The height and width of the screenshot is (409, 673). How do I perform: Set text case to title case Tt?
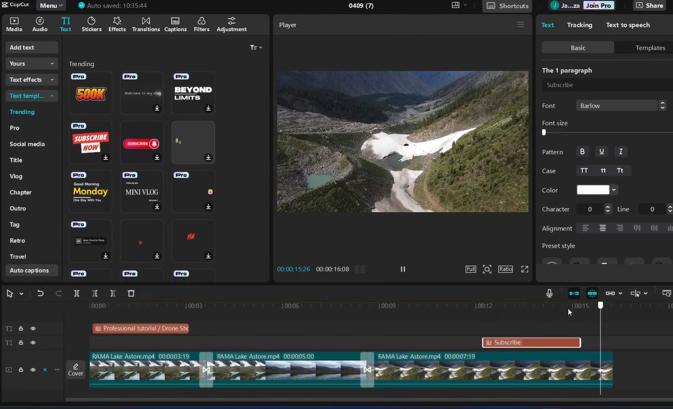620,171
